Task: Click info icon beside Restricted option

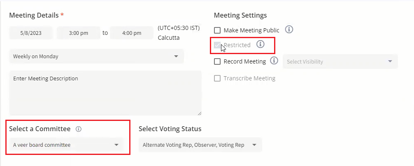Action: 260,44
